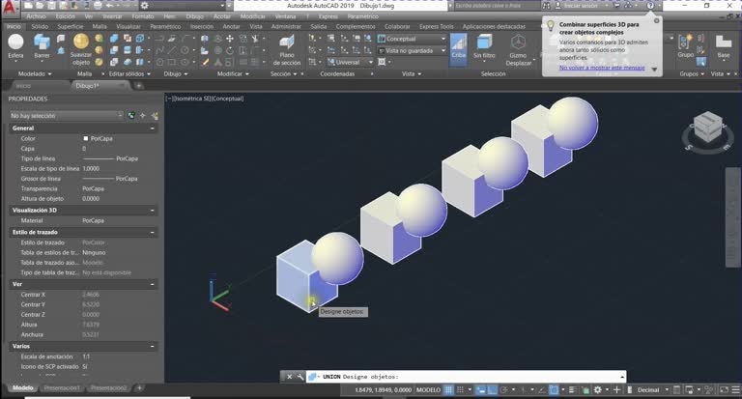
Task: Click the command line customize wrench icon
Action: click(300, 377)
